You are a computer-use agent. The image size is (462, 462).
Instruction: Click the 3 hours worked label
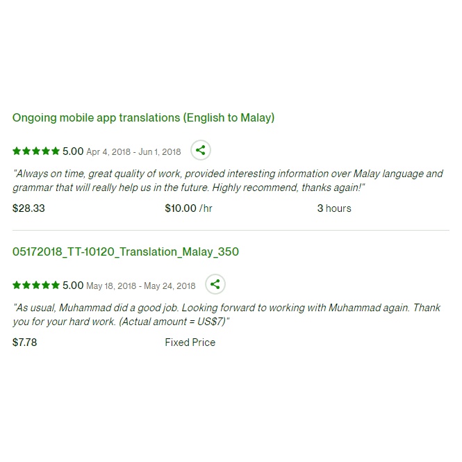pos(334,208)
